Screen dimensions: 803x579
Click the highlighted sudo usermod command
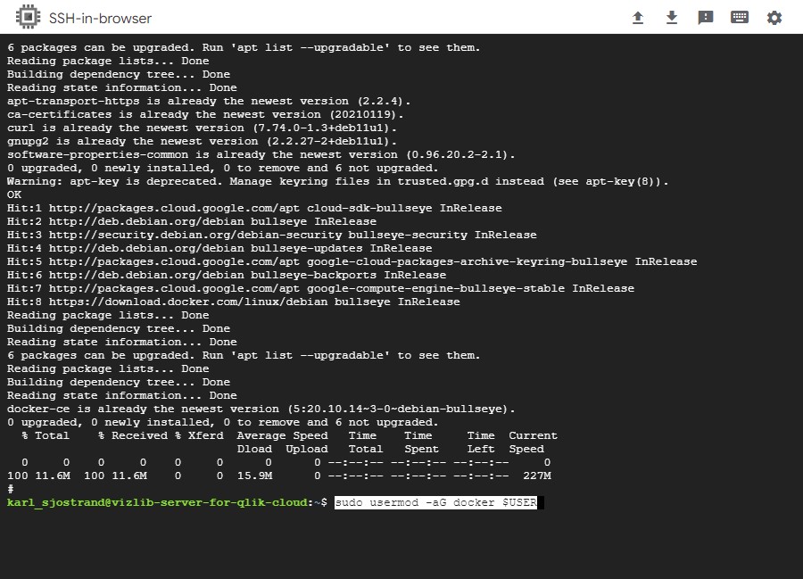[x=435, y=502]
